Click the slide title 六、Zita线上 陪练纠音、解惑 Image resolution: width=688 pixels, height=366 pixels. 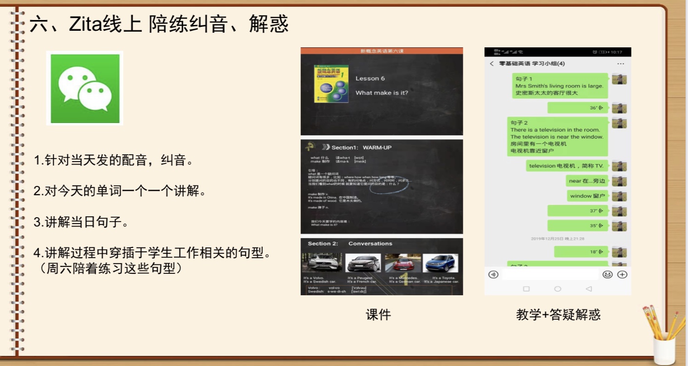[x=159, y=24]
